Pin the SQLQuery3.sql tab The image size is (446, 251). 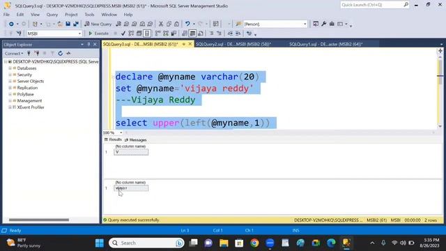click(184, 44)
